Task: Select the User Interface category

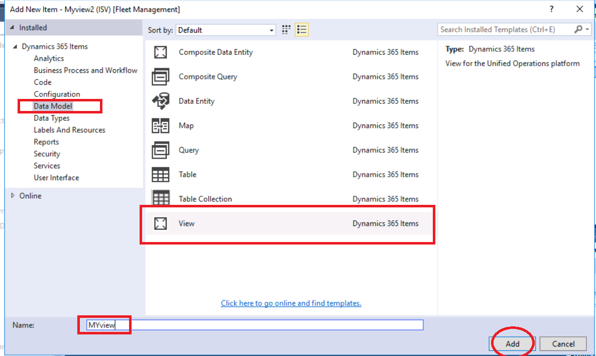Action: (56, 177)
